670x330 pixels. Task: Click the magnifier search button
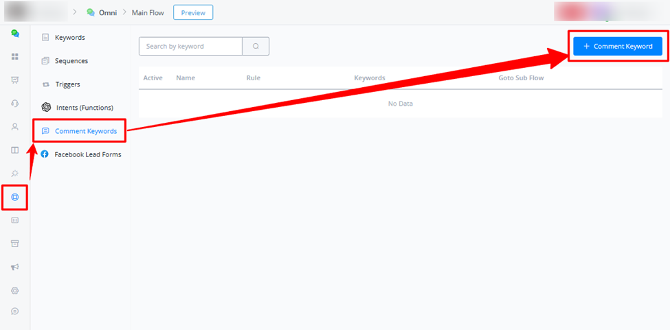coord(256,47)
